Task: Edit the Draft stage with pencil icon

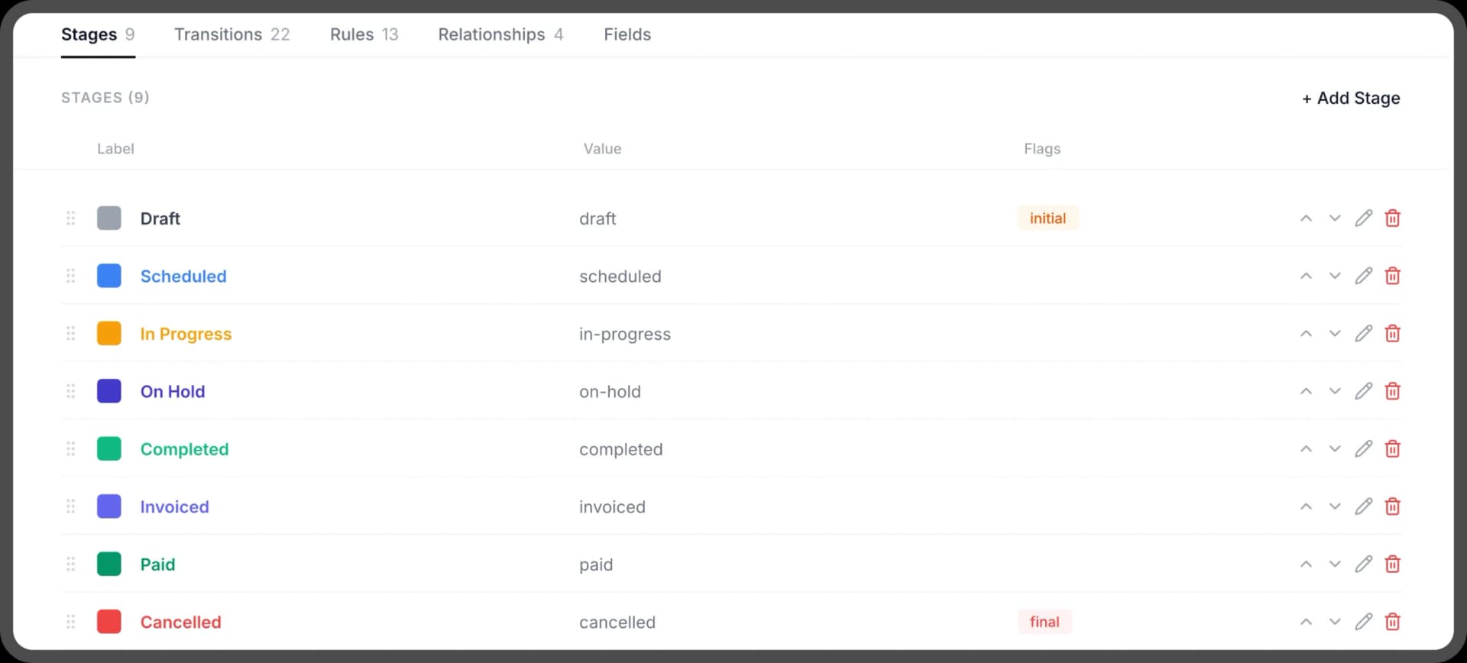Action: pos(1364,218)
